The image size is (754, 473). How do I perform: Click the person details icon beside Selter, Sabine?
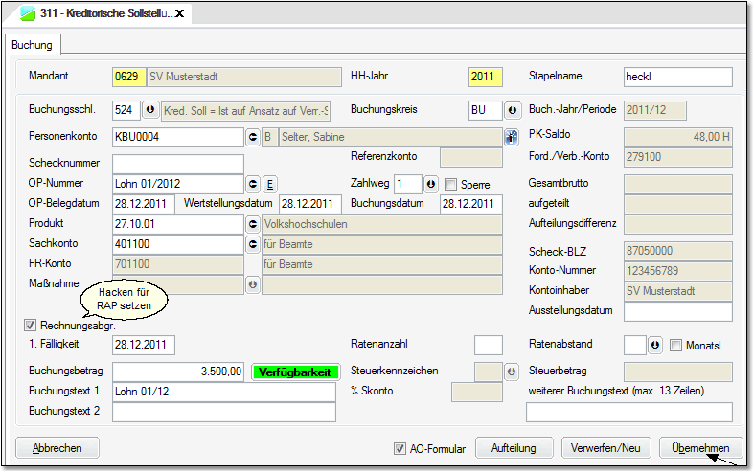511,137
